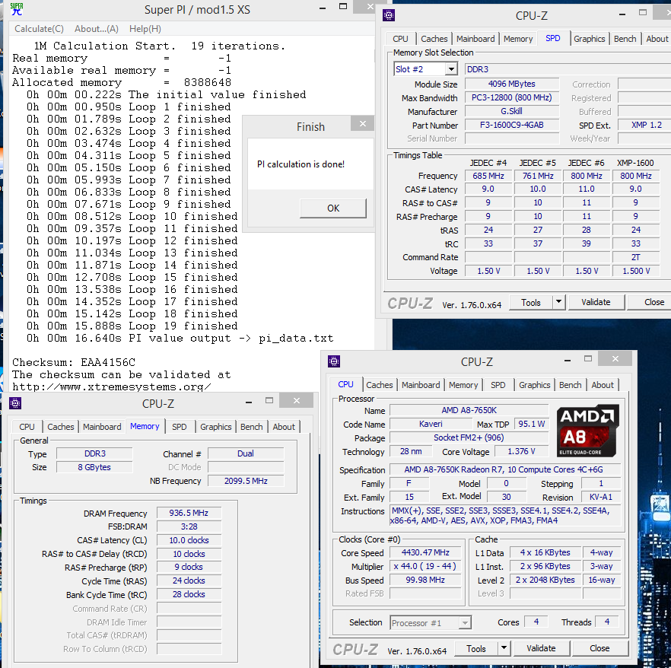The image size is (671, 668).
Task: Open Tools dropdown arrow in CPU tab CPU-Z window
Action: [x=504, y=648]
